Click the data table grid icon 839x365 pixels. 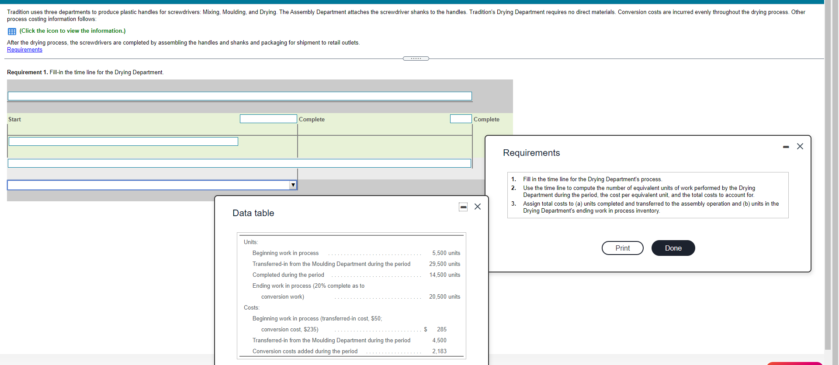12,31
